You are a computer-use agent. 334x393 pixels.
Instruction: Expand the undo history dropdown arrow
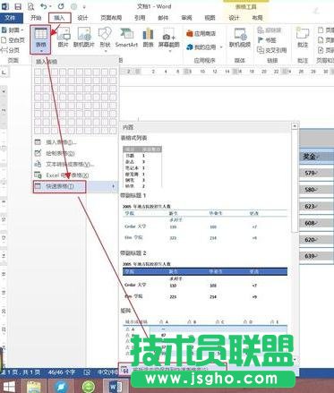[x=50, y=6]
